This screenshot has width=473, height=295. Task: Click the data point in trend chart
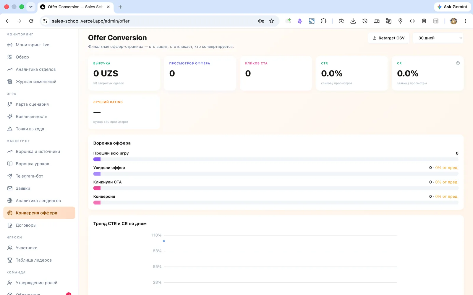pyautogui.click(x=164, y=241)
